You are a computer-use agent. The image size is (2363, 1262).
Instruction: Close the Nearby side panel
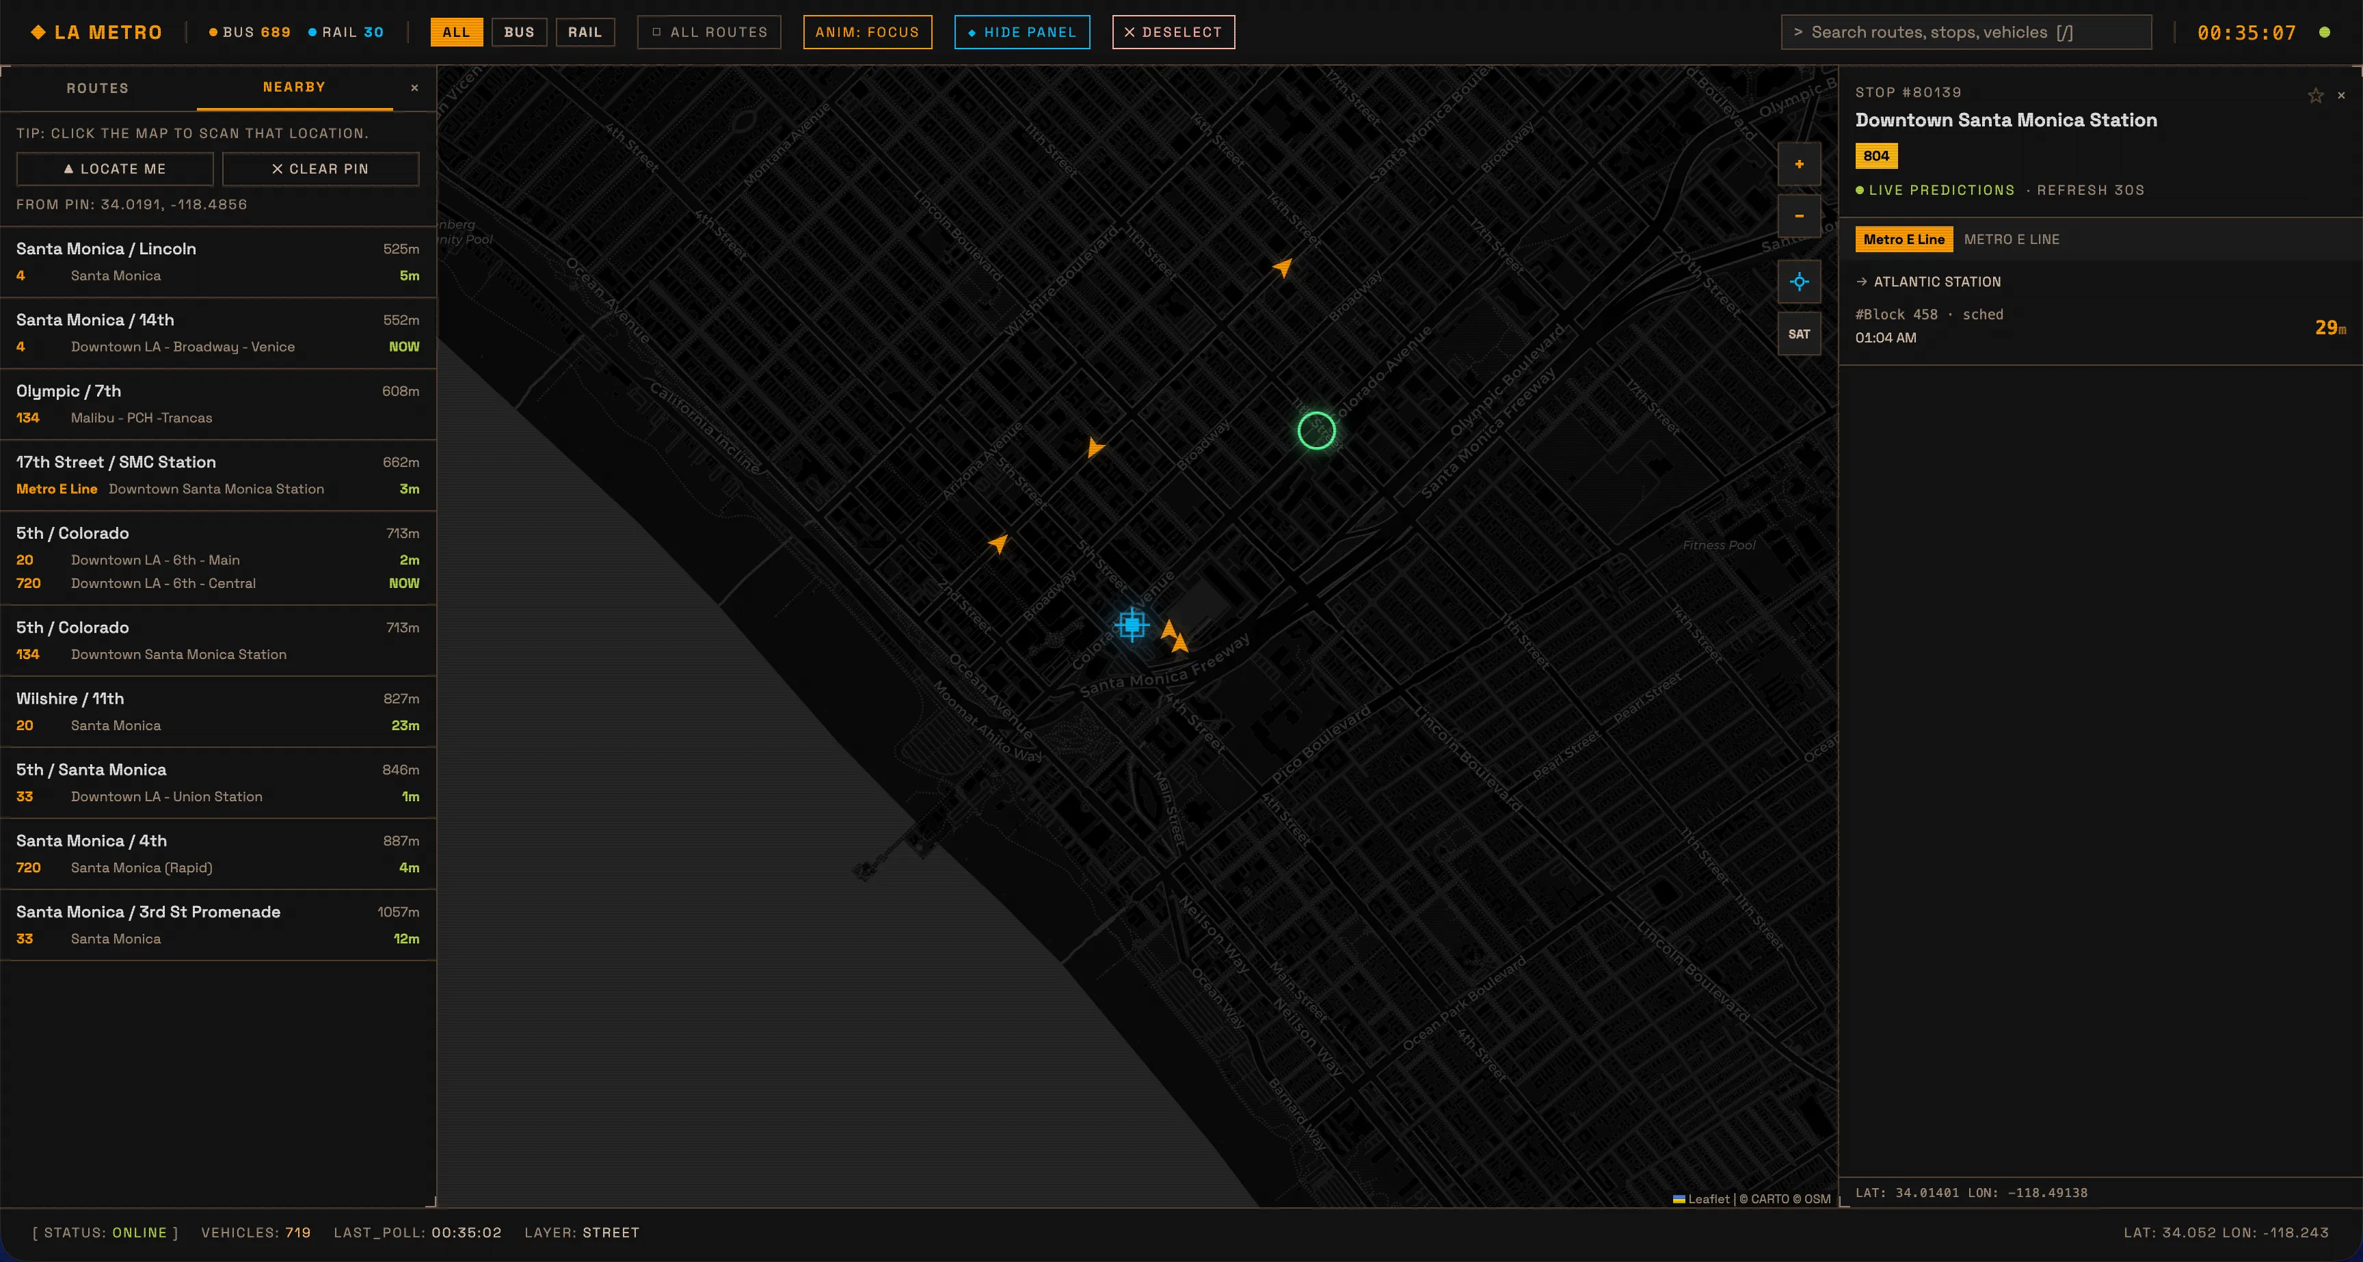coord(414,88)
